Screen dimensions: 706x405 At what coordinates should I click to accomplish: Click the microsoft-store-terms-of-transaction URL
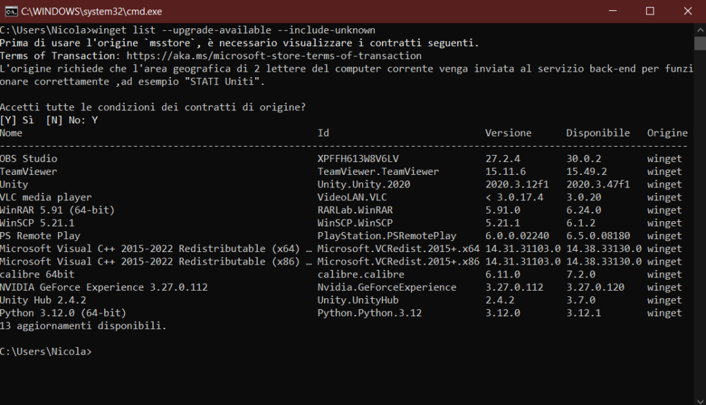pyautogui.click(x=274, y=56)
